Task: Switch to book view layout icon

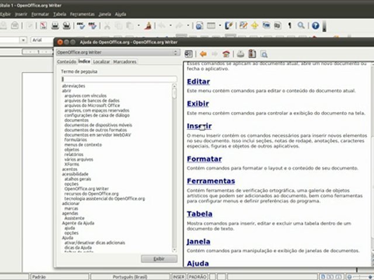Action: pyautogui.click(x=338, y=276)
